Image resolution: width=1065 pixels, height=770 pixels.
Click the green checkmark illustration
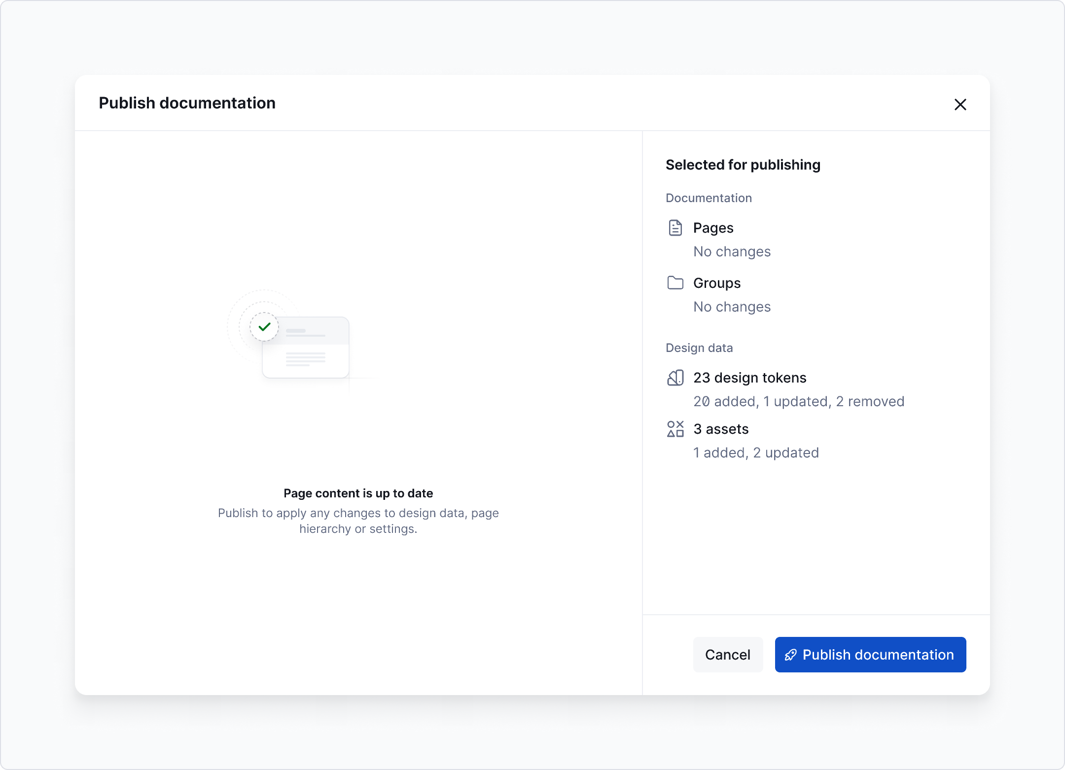(264, 326)
